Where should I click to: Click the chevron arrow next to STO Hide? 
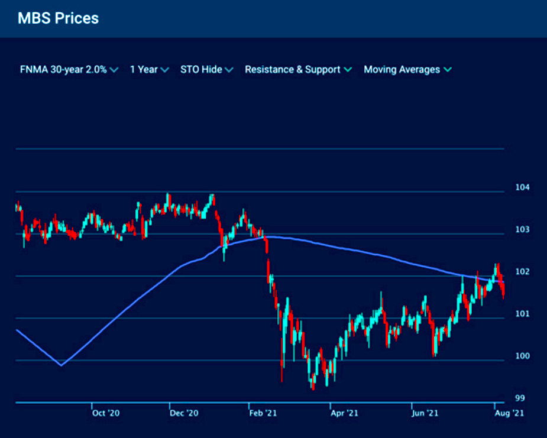point(229,70)
